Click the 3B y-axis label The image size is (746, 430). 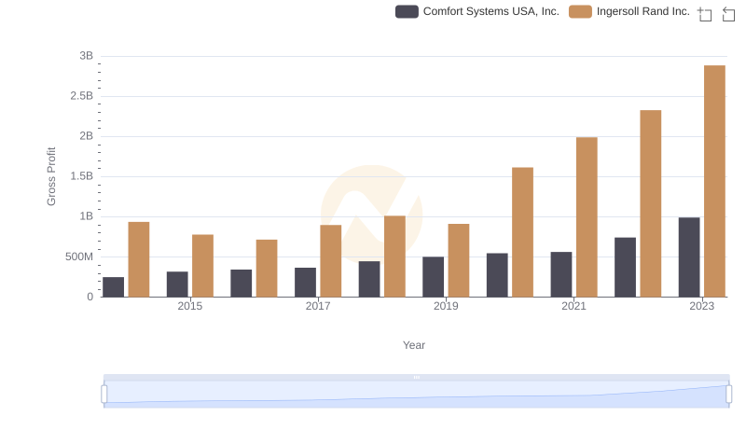point(87,56)
